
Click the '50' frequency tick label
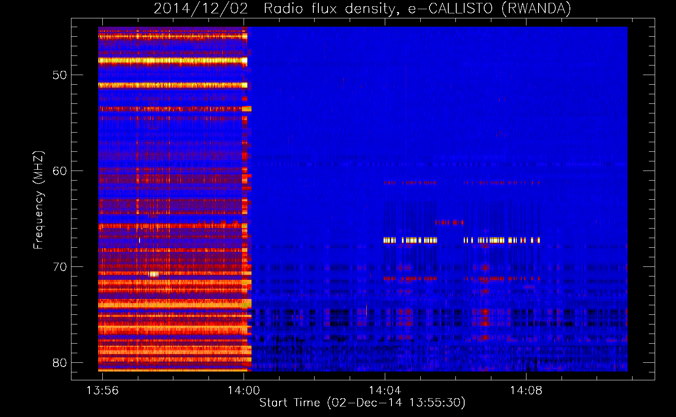(x=60, y=75)
